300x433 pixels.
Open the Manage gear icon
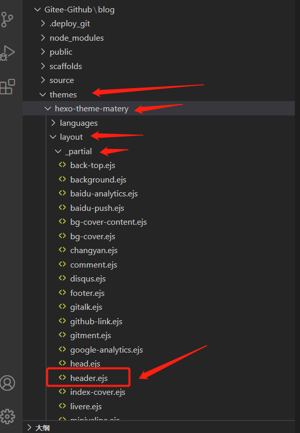7,416
